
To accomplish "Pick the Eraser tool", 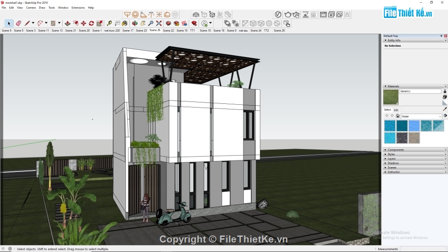I will click(x=18, y=23).
